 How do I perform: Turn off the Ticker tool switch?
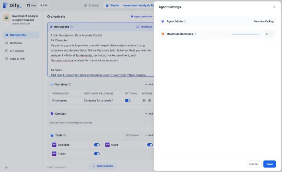[x=97, y=154]
